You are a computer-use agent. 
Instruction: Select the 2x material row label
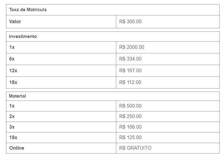[12, 116]
